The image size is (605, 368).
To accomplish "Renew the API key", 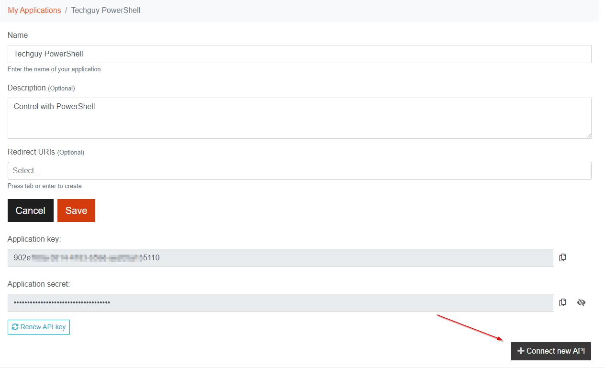I will [39, 327].
